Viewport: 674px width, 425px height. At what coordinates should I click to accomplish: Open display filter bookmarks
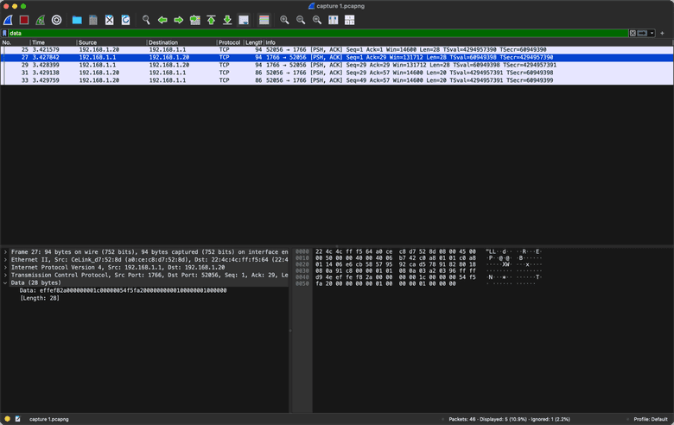click(4, 33)
